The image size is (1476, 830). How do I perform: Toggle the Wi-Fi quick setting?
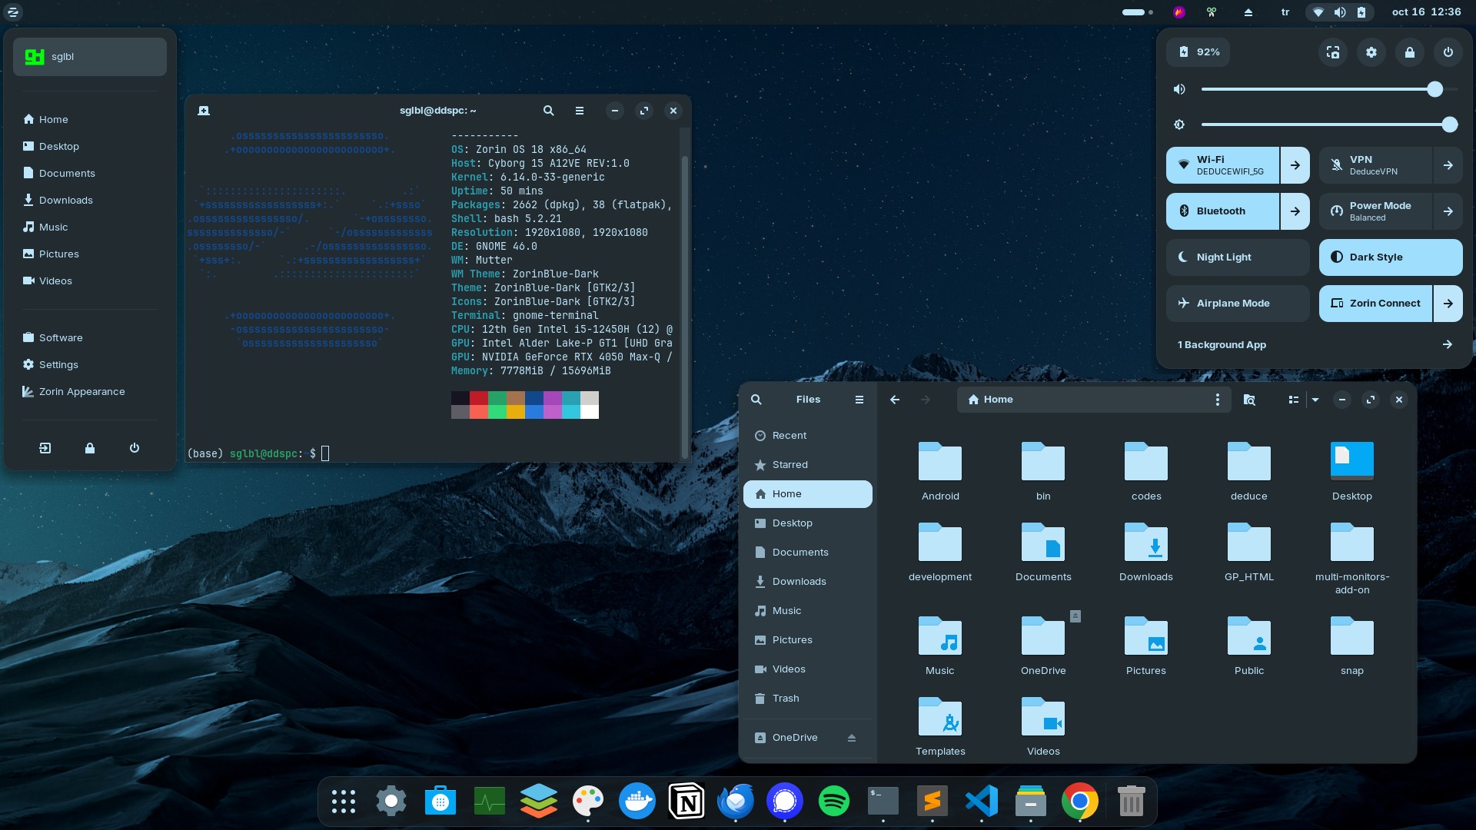(x=1222, y=165)
